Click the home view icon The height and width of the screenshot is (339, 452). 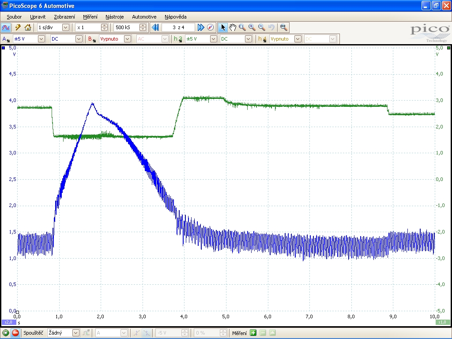click(28, 27)
